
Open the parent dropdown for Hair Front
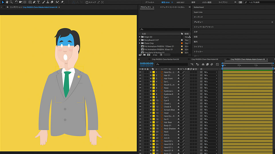[x=211, y=78]
